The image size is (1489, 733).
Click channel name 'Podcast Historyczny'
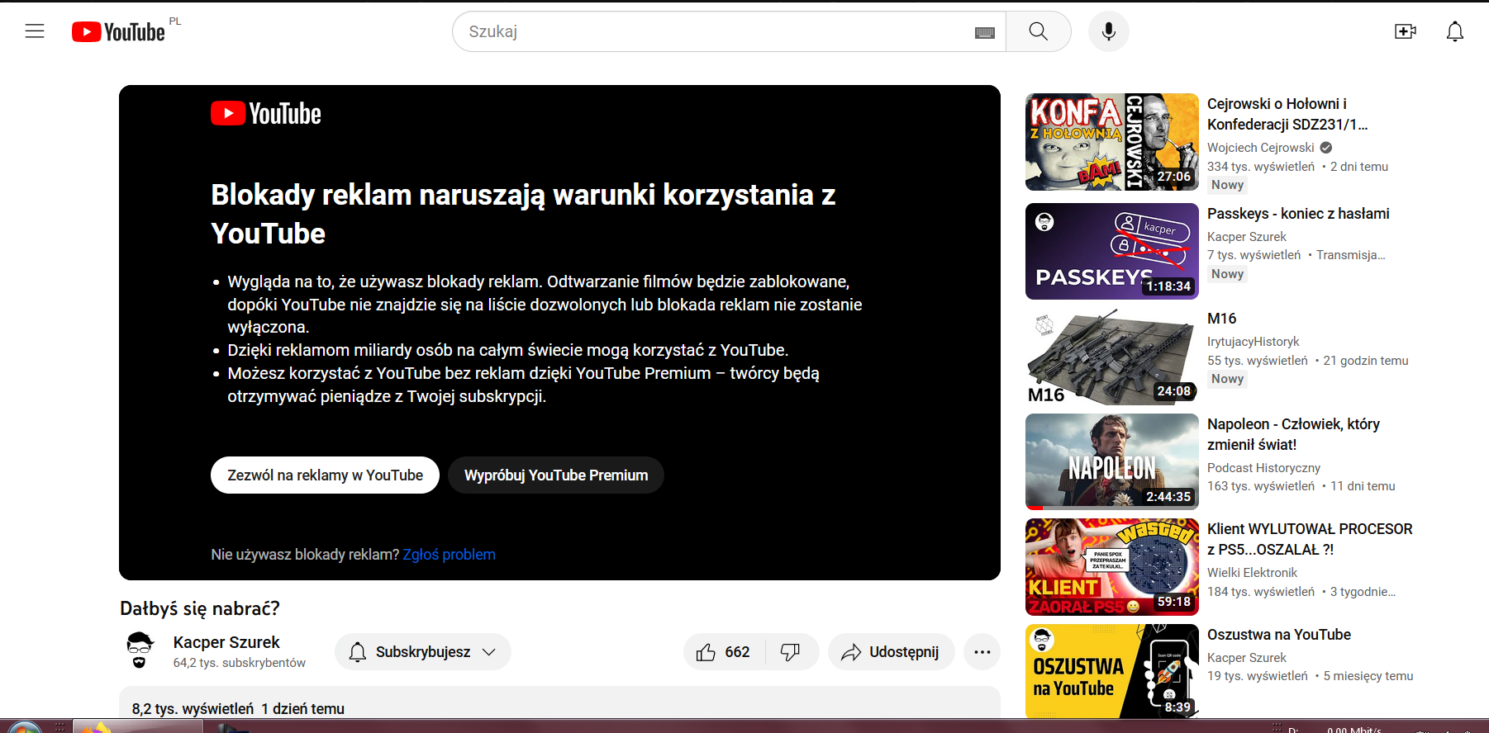(x=1263, y=468)
